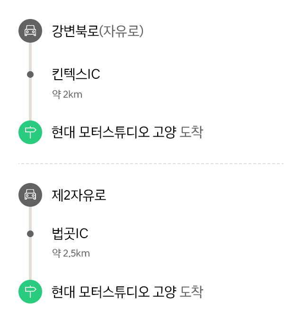Click 도착 text in the second route
Image resolution: width=302 pixels, height=322 pixels.
coord(191,292)
